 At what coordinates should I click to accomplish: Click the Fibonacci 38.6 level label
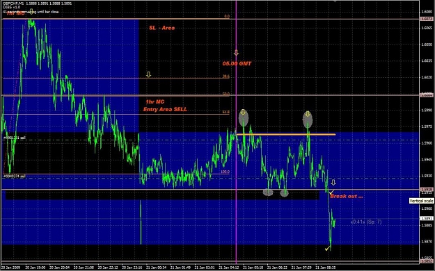click(x=226, y=76)
